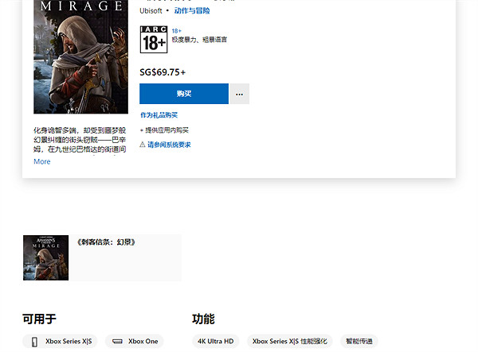Click the large Mirage cover art
This screenshot has height=352, width=478.
[69, 56]
